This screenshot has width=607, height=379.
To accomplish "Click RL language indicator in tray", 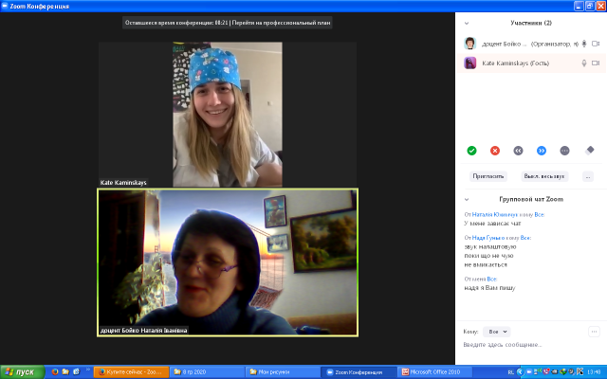I will (x=510, y=372).
